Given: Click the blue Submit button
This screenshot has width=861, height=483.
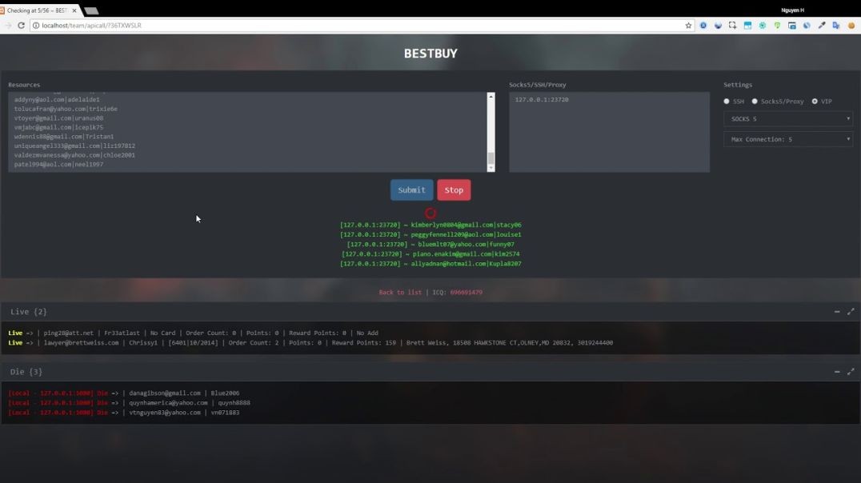Looking at the screenshot, I should [x=412, y=190].
